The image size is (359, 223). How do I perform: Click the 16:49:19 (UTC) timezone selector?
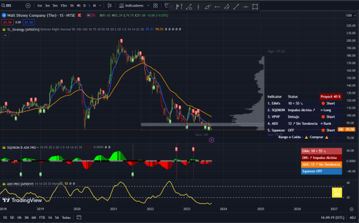(333, 218)
